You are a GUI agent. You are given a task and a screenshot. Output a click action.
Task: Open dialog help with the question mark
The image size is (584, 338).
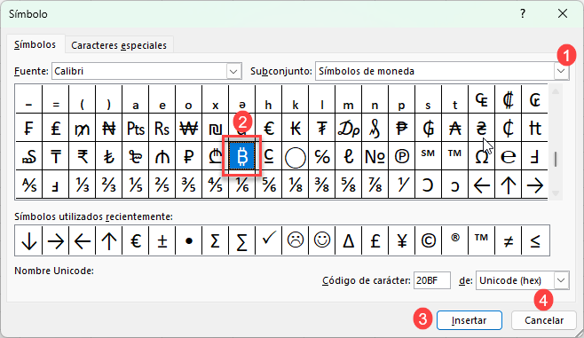(523, 14)
